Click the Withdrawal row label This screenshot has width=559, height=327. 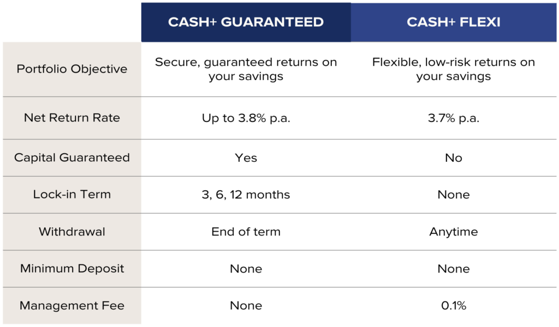pyautogui.click(x=72, y=232)
